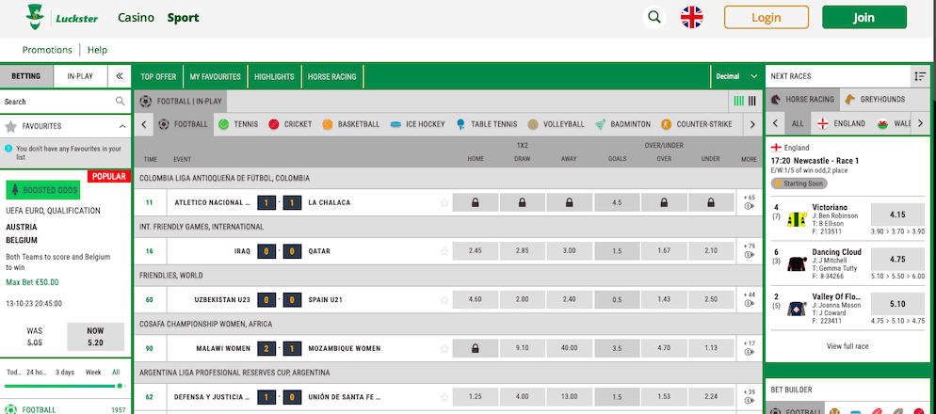This screenshot has height=414, width=936.
Task: Switch to the In-Play tab
Action: tap(80, 76)
